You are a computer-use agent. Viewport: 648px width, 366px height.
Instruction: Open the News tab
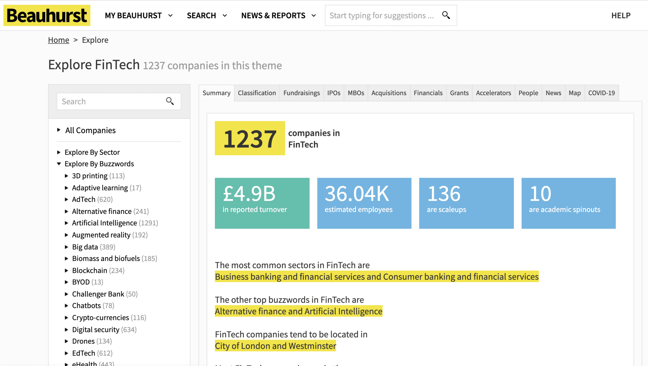(x=553, y=93)
